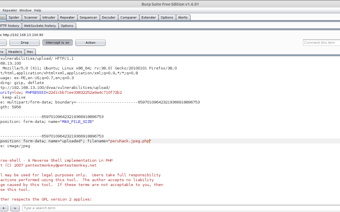Switch to the Decoder tab

click(109, 18)
